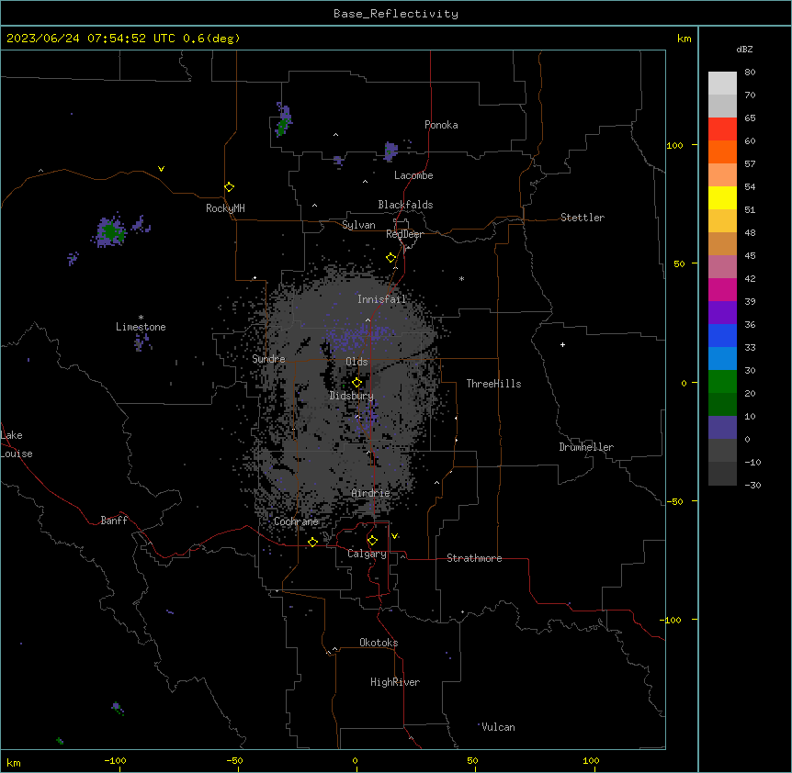
Task: Click the purple echo blob north of Lacombe
Action: point(390,151)
